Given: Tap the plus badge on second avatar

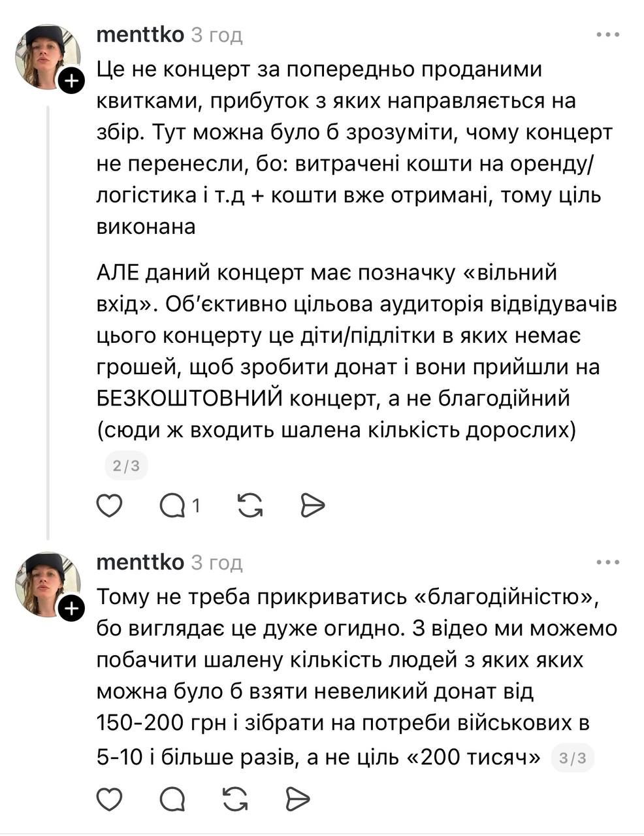Looking at the screenshot, I should (x=71, y=609).
